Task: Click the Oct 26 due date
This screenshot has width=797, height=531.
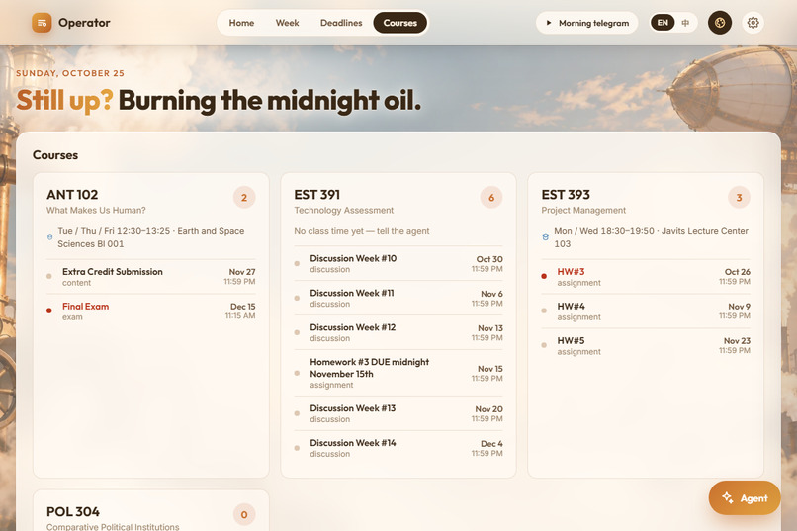Action: 735,277
